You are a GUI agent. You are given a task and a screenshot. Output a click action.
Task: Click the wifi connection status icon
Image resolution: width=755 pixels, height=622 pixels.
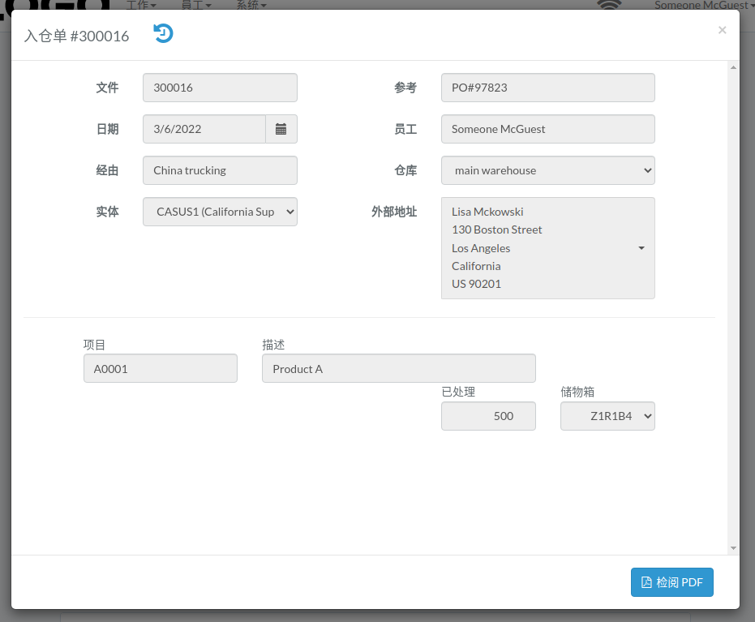[609, 4]
